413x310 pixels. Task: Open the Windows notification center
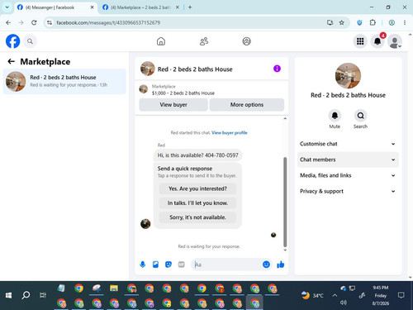[x=401, y=295]
